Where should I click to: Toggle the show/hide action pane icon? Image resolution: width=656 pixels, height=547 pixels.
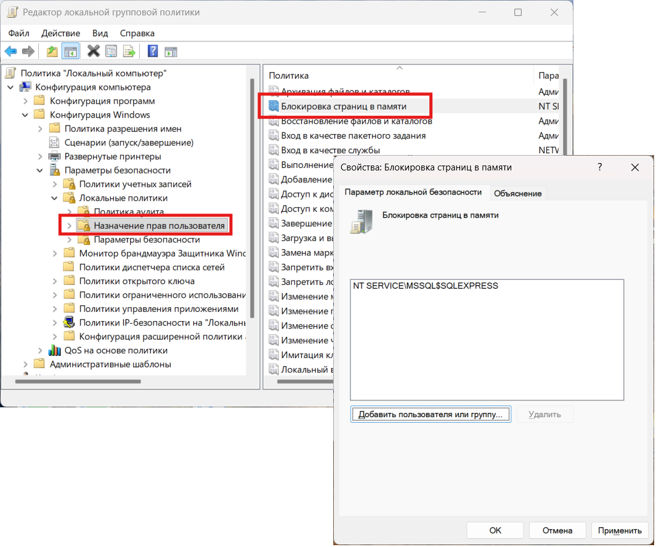(171, 51)
